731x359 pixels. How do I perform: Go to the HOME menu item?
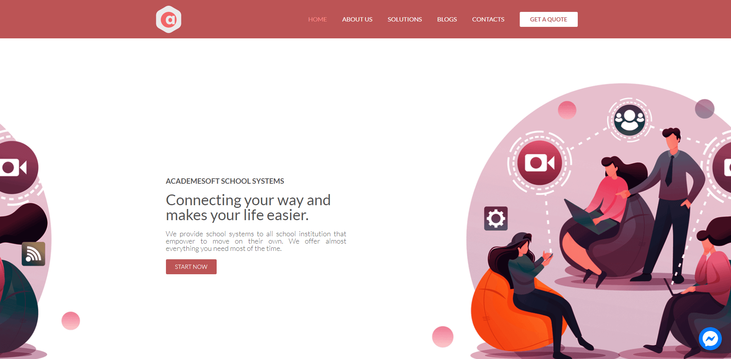[317, 19]
